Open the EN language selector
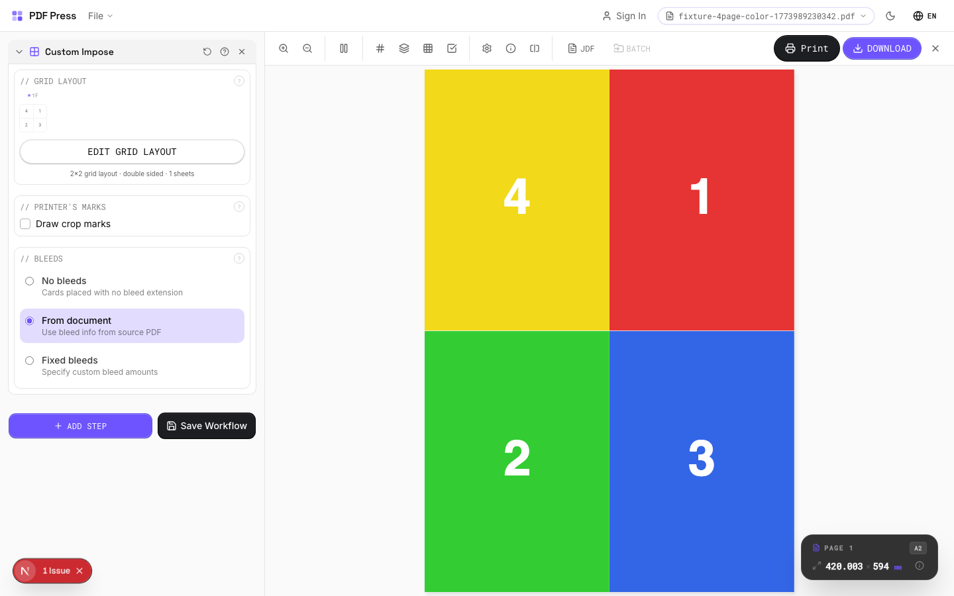The height and width of the screenshot is (596, 954). click(925, 16)
